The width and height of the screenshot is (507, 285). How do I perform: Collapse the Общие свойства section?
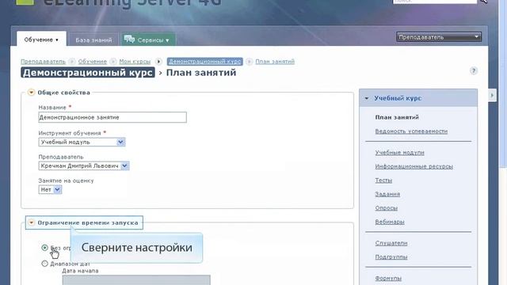coord(31,93)
